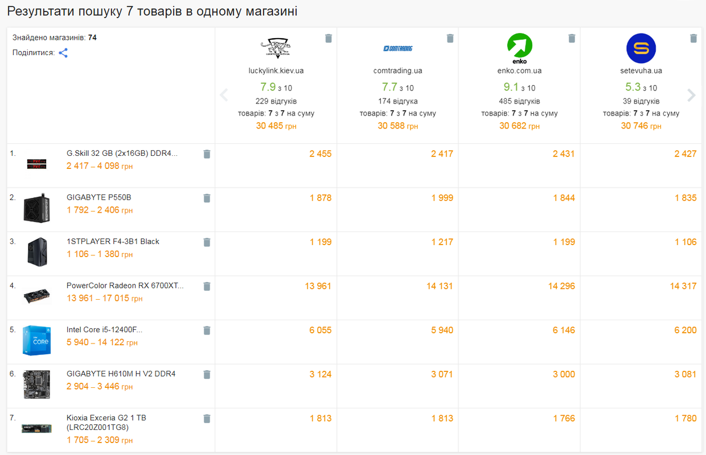This screenshot has width=706, height=455.
Task: Delete Intel Core i5-12400F product row
Action: [x=207, y=330]
